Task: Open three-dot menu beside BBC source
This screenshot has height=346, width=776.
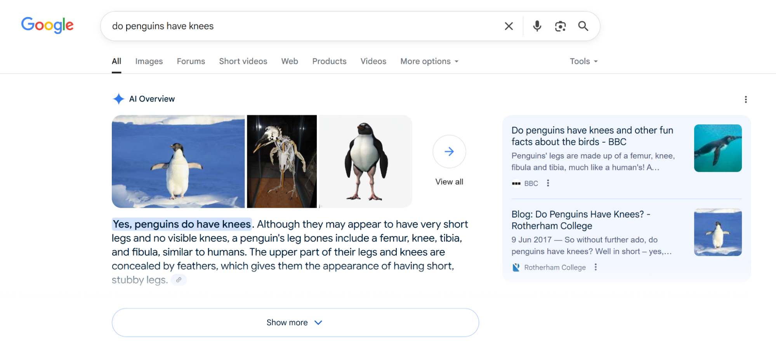Action: [x=548, y=183]
